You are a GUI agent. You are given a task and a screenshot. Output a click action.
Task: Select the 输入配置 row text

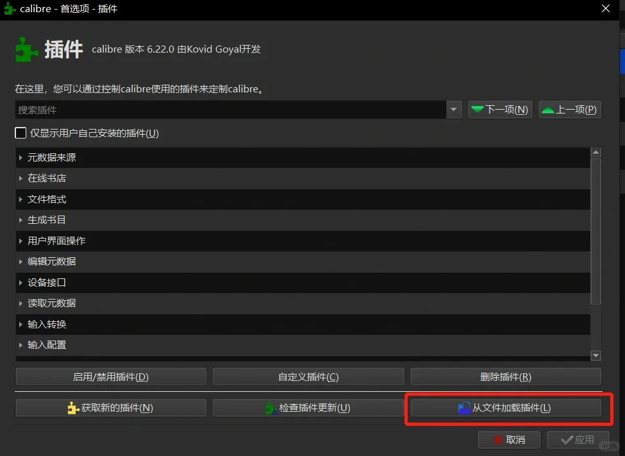(x=47, y=345)
